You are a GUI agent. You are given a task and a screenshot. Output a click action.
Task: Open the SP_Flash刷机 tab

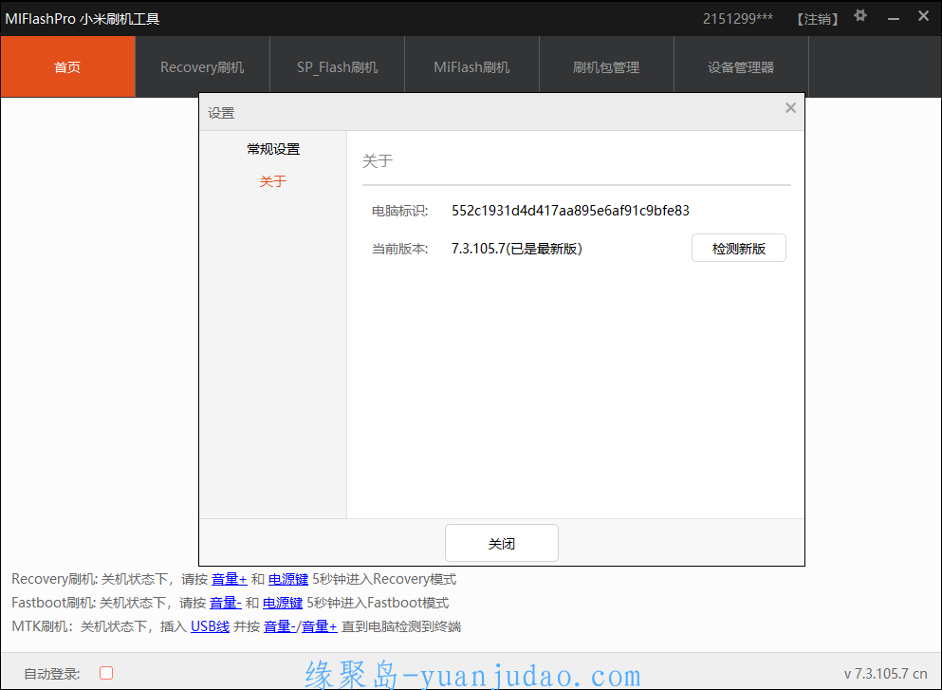click(337, 66)
